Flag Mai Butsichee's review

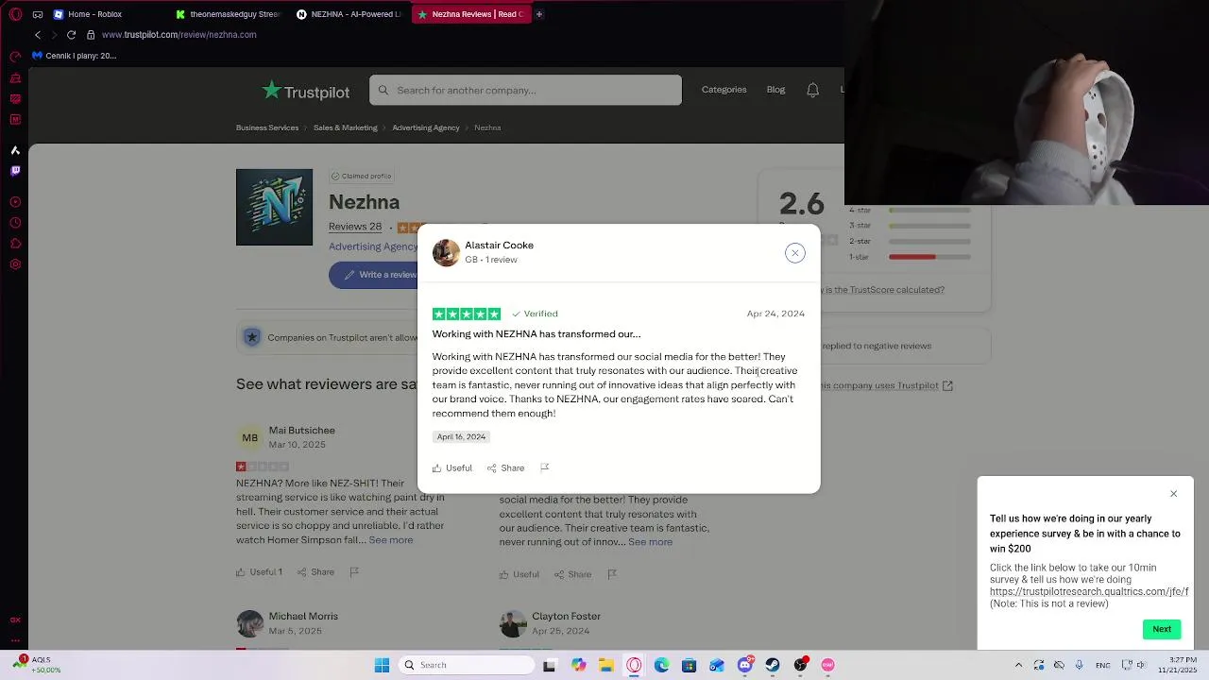coord(354,572)
